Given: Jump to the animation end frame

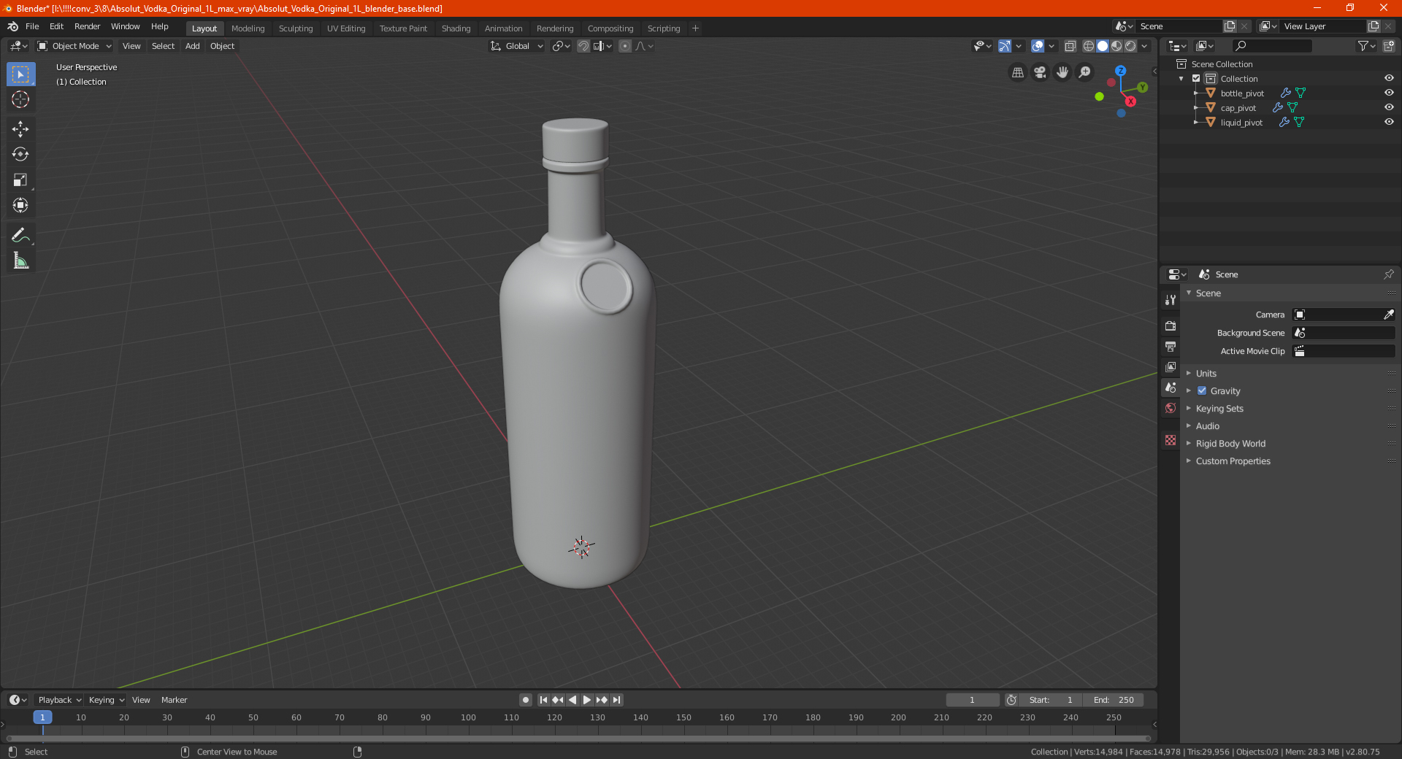Looking at the screenshot, I should tap(616, 700).
